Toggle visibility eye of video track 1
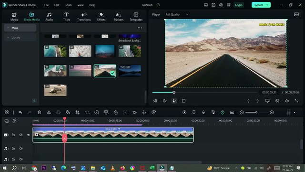 pos(29,135)
